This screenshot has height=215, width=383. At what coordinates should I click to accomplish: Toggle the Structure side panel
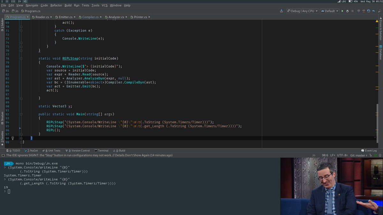2,118
